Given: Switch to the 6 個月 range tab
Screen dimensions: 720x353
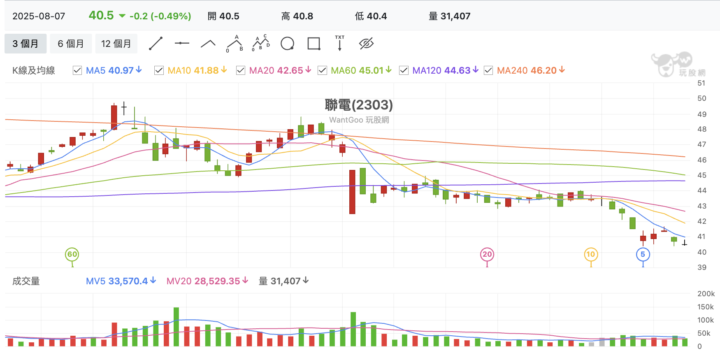Looking at the screenshot, I should point(71,44).
